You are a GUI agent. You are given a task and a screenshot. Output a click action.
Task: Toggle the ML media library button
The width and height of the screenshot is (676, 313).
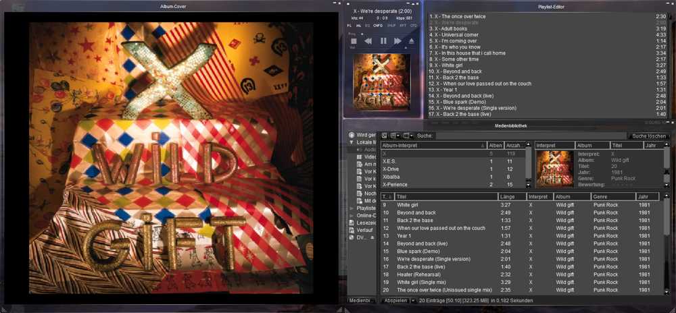click(x=359, y=26)
